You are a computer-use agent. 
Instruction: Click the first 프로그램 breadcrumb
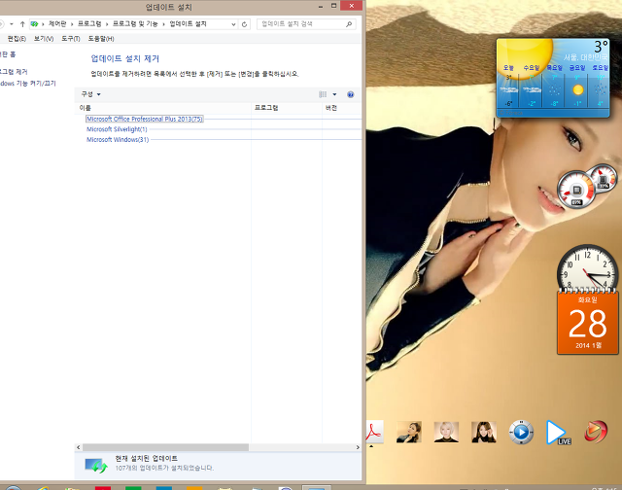[x=89, y=23]
